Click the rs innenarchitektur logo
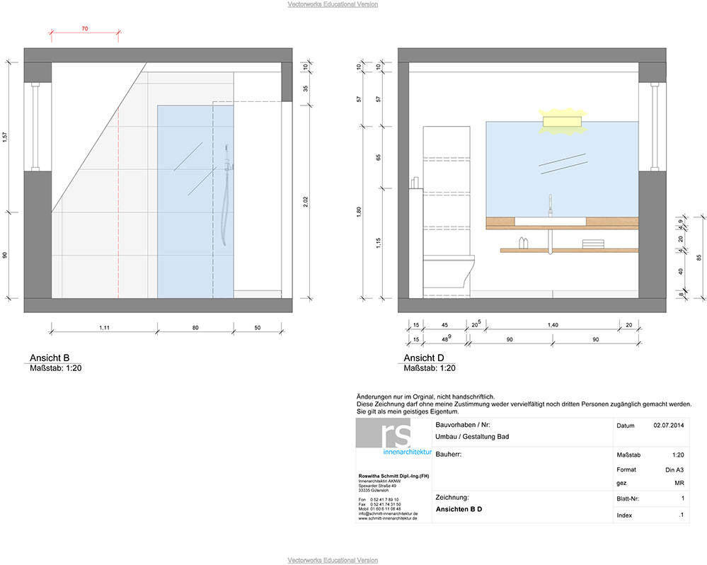The image size is (707, 565). pos(393,438)
